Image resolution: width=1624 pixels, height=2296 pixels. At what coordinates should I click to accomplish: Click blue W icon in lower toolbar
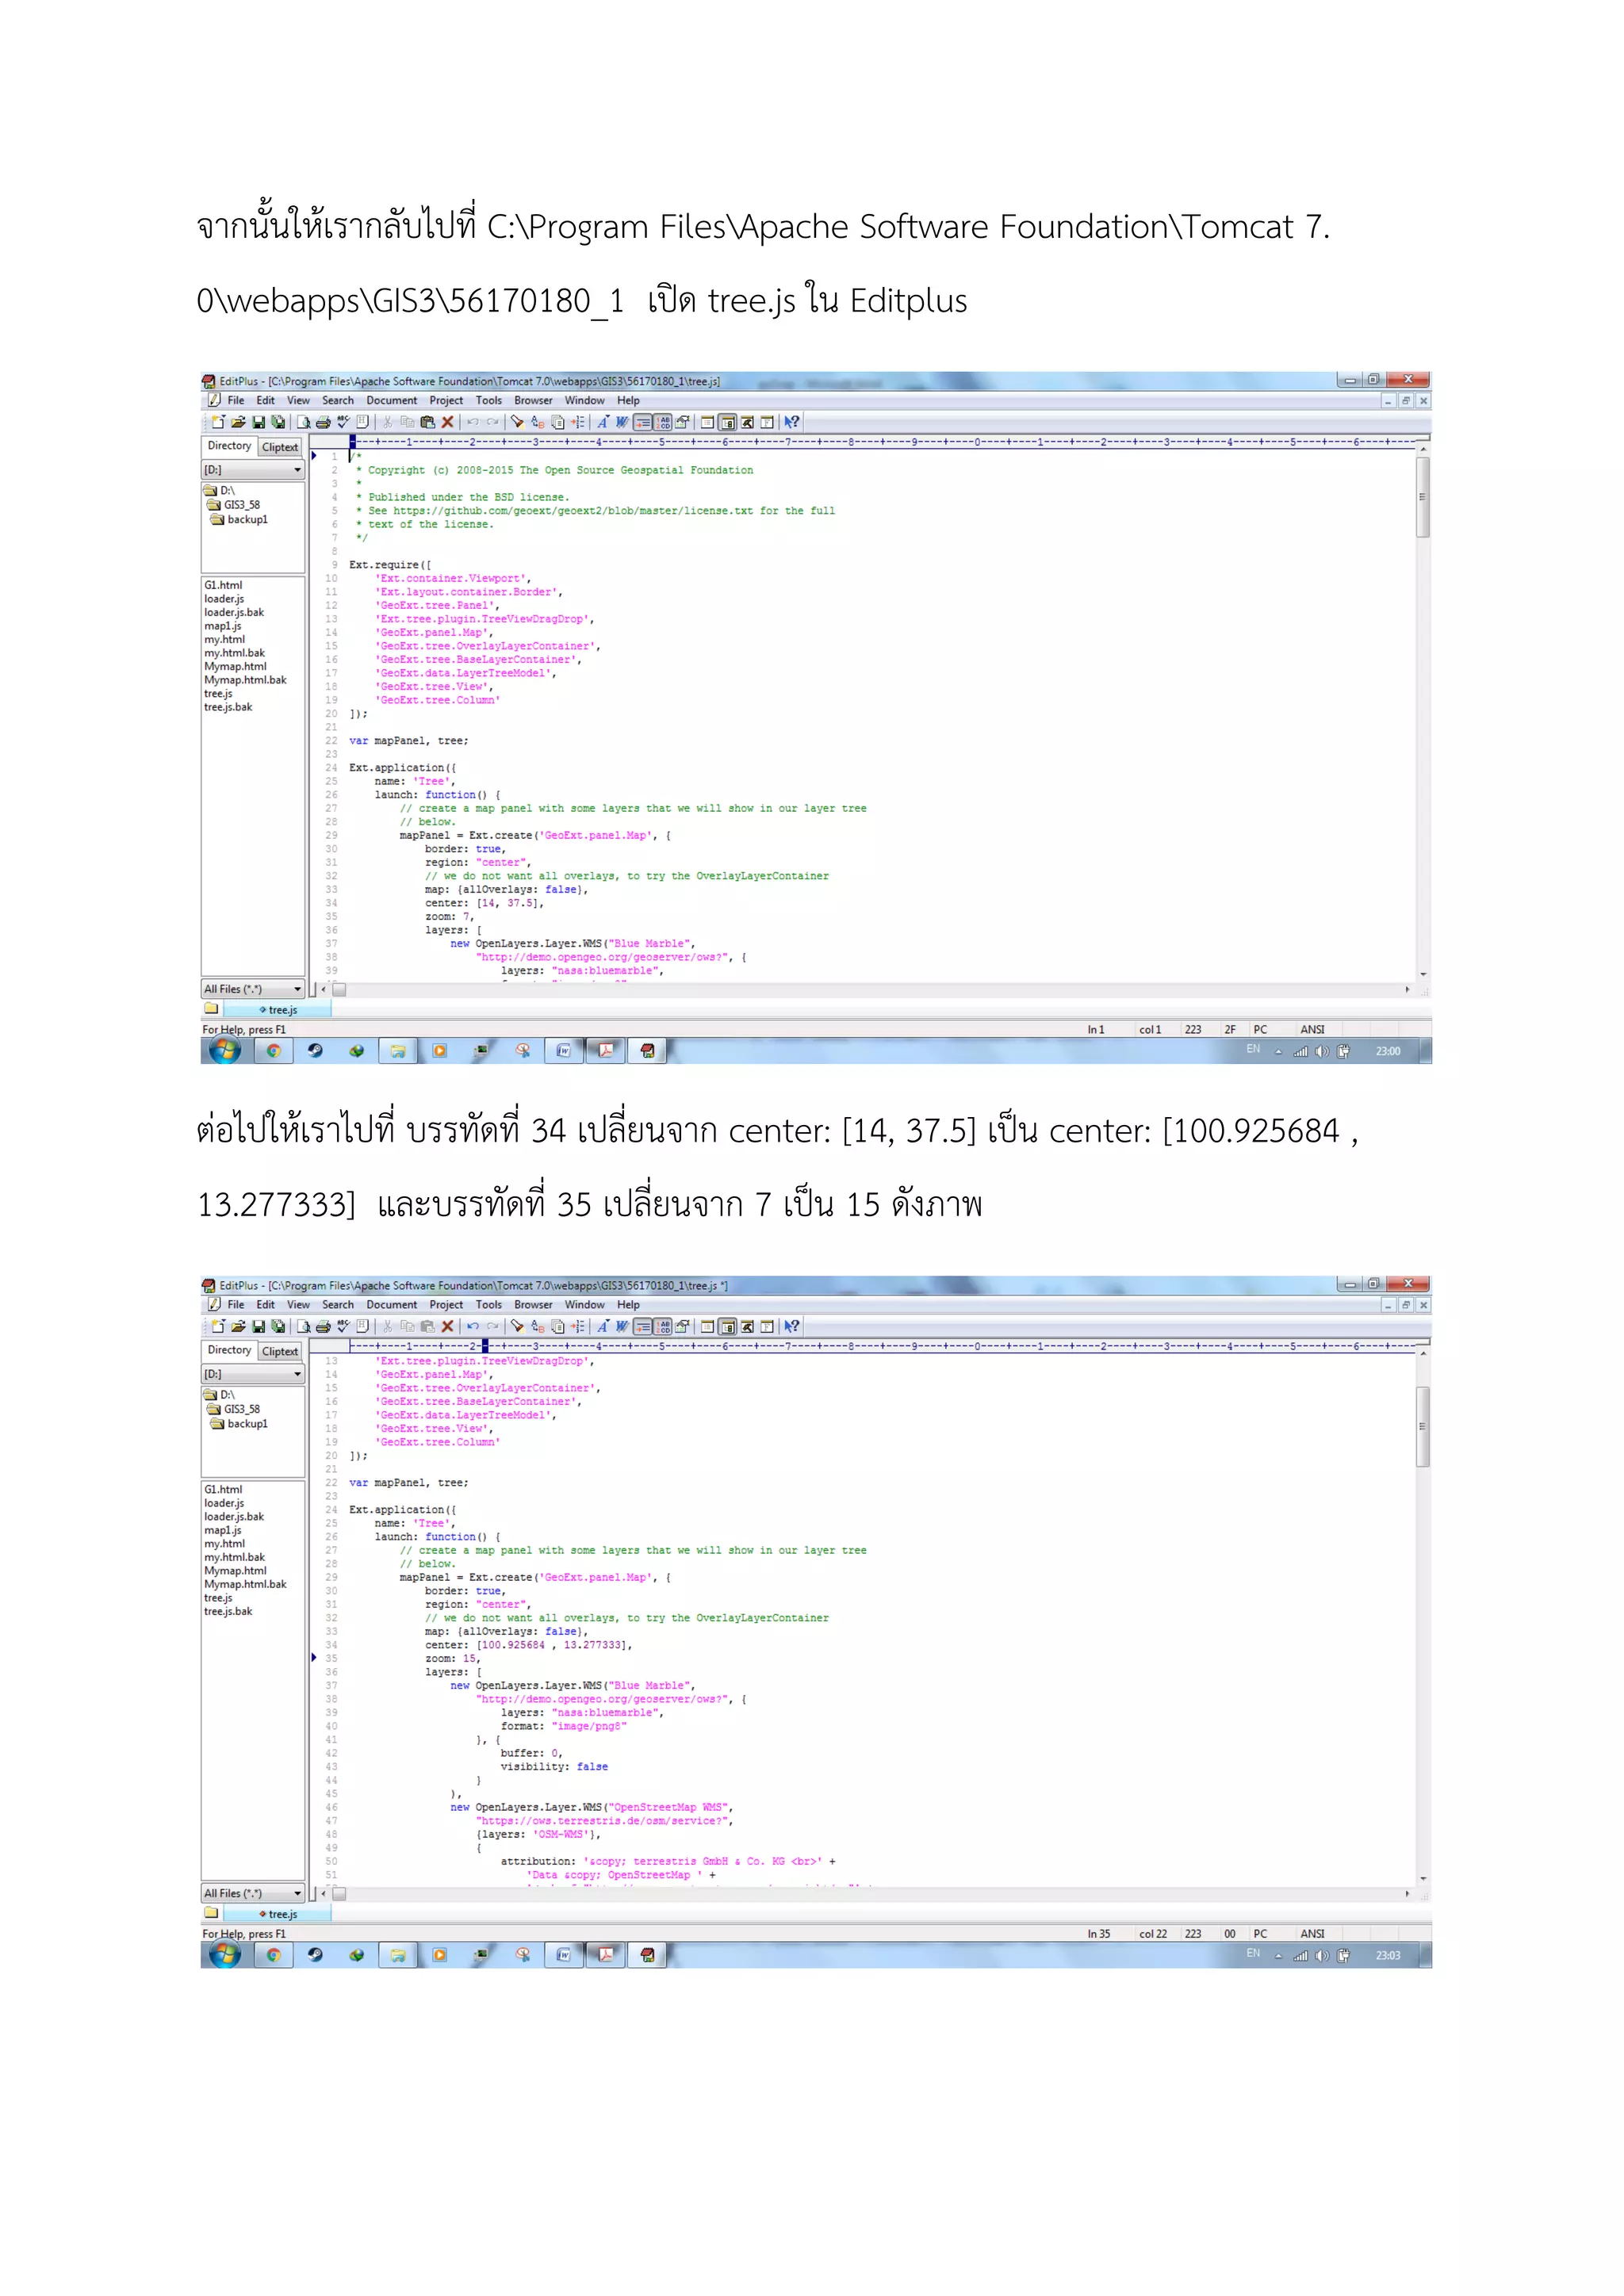tap(622, 1326)
